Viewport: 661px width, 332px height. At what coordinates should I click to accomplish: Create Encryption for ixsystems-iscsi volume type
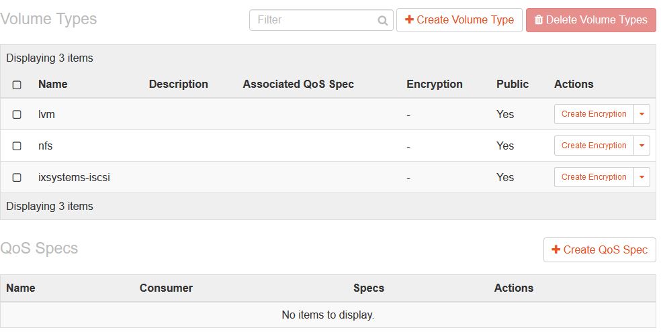point(594,177)
